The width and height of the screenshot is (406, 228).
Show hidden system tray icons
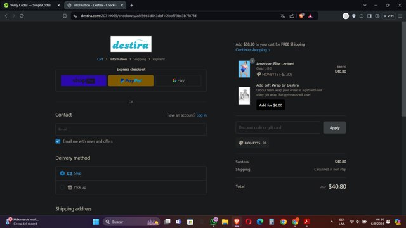(332, 222)
